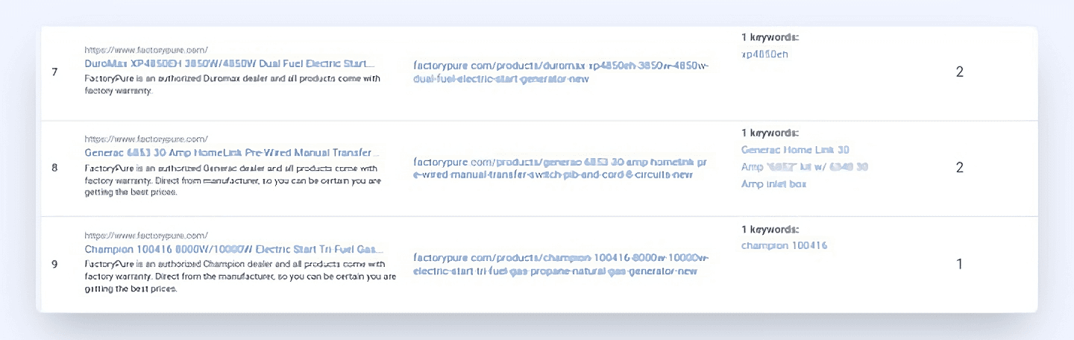The height and width of the screenshot is (340, 1074).
Task: Click the factorypure.com display URL in row 9
Action: click(146, 235)
